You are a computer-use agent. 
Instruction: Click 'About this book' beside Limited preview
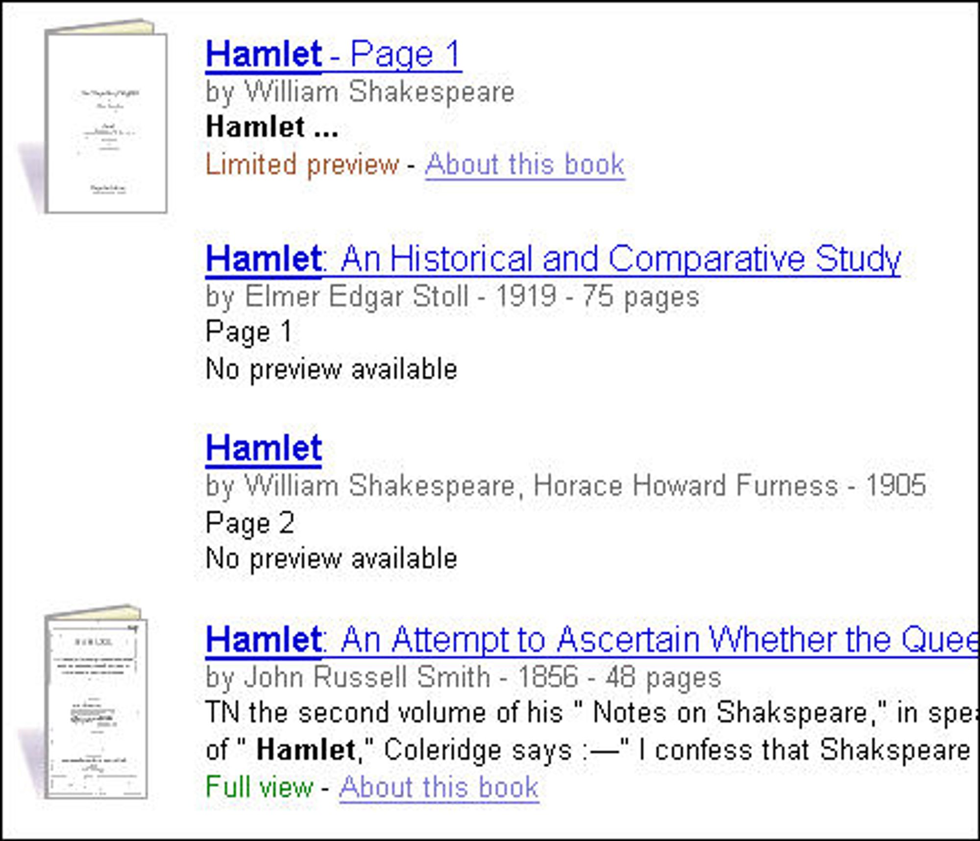coord(524,165)
